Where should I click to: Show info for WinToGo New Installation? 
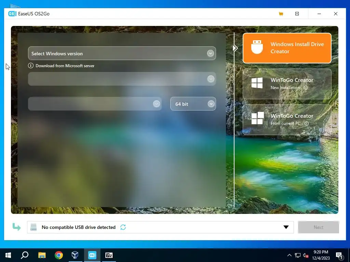(x=306, y=88)
